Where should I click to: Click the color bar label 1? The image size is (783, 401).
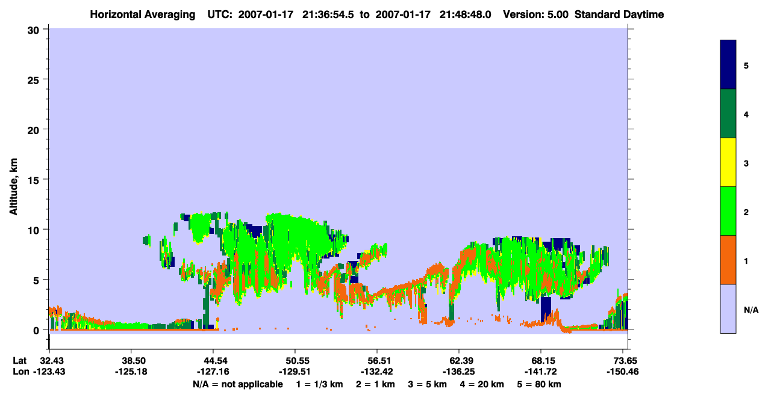746,260
